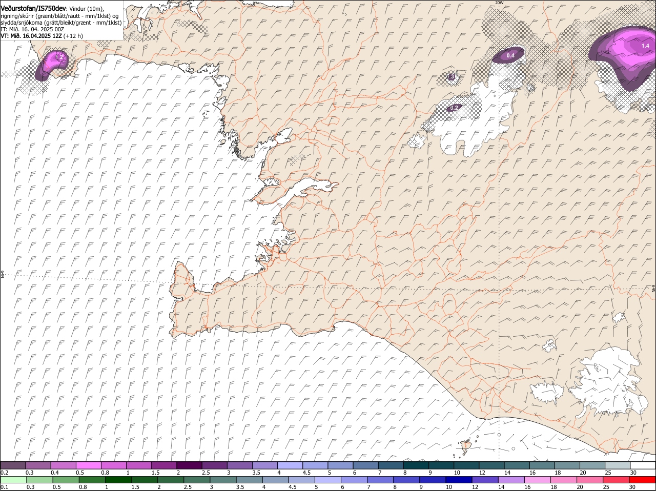Select the darkest green rain swatch between 1 and 1.5
656x491 pixels.
(117, 480)
